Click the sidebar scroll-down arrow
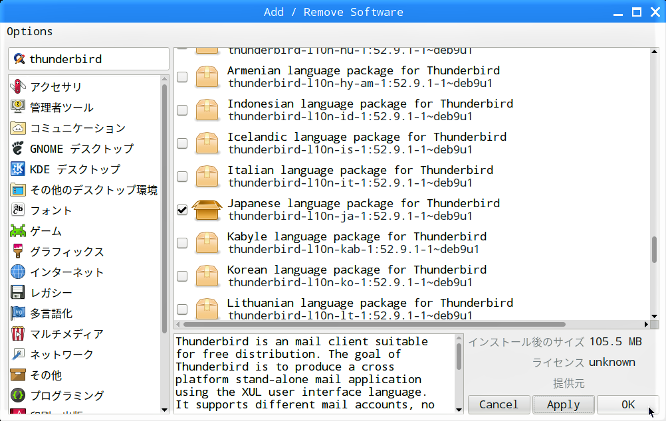 pos(164,410)
